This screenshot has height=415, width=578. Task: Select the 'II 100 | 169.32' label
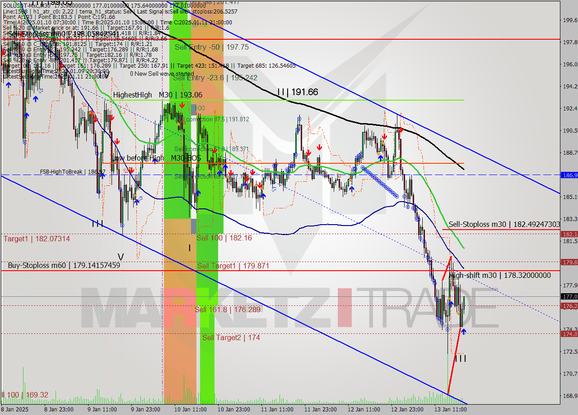click(x=25, y=395)
